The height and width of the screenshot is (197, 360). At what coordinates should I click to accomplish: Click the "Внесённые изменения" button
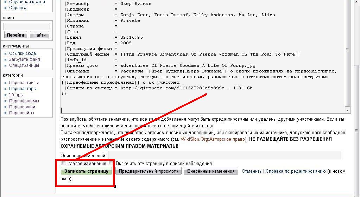(x=211, y=171)
